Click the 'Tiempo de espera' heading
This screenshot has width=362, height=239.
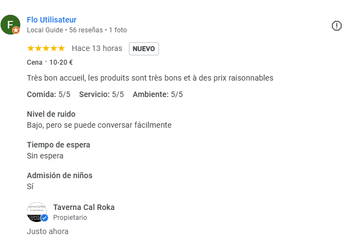pyautogui.click(x=58, y=145)
